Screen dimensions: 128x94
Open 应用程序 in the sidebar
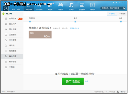12,18
